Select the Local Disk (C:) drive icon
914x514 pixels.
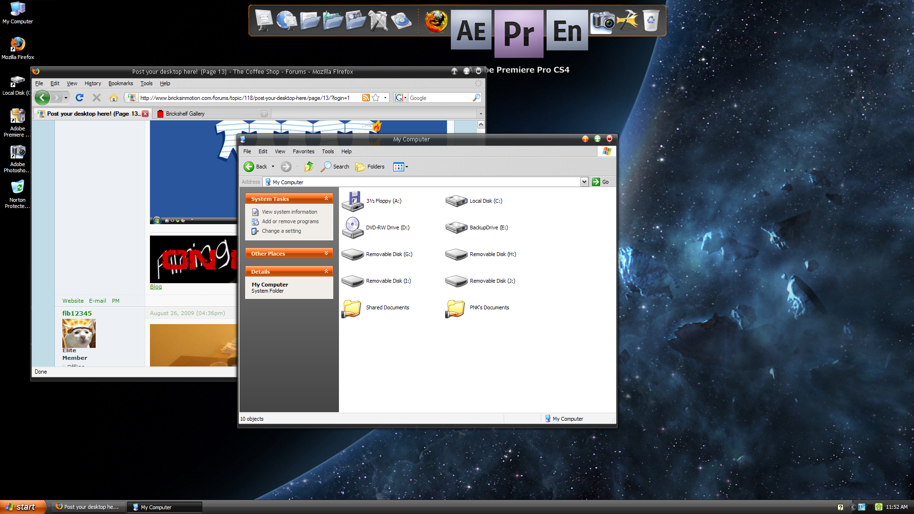(456, 201)
